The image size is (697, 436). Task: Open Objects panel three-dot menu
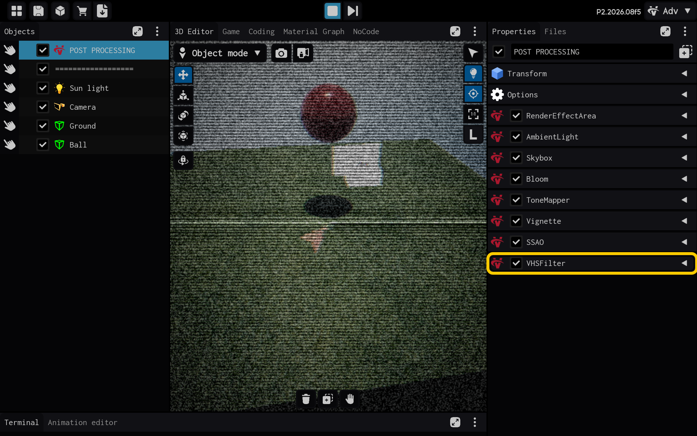[157, 31]
